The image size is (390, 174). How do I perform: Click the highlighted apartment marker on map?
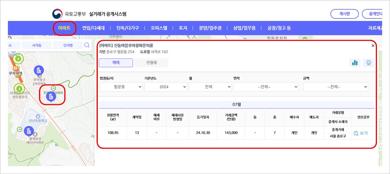coord(50,96)
